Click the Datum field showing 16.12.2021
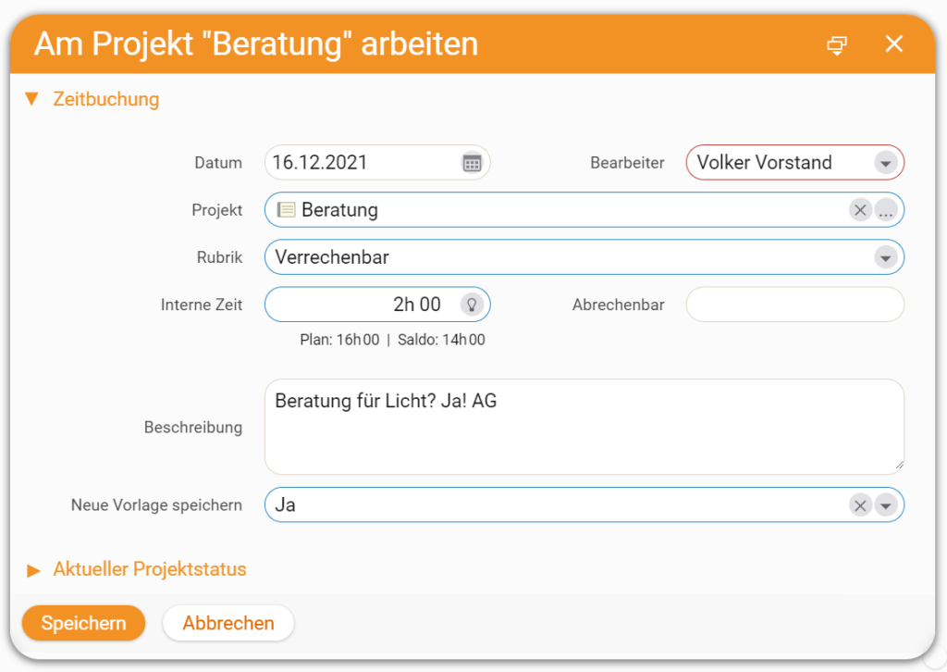This screenshot has width=947, height=672. 377,163
